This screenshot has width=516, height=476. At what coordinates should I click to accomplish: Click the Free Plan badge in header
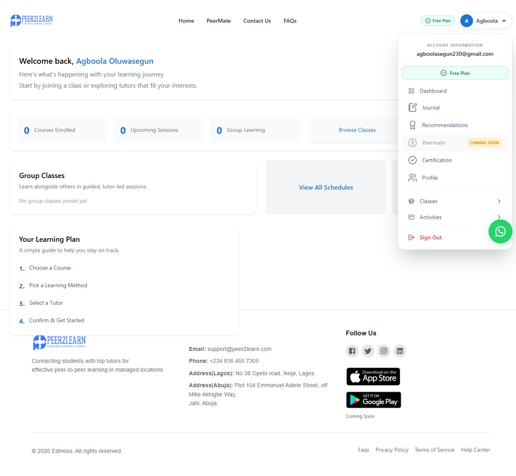(438, 21)
